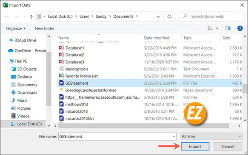Select the GreetingCardAppstestformac Pages icon
Viewport: 248px width, 155px height.
click(61, 90)
